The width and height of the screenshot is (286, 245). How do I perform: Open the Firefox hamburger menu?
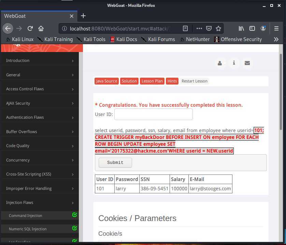point(276,28)
